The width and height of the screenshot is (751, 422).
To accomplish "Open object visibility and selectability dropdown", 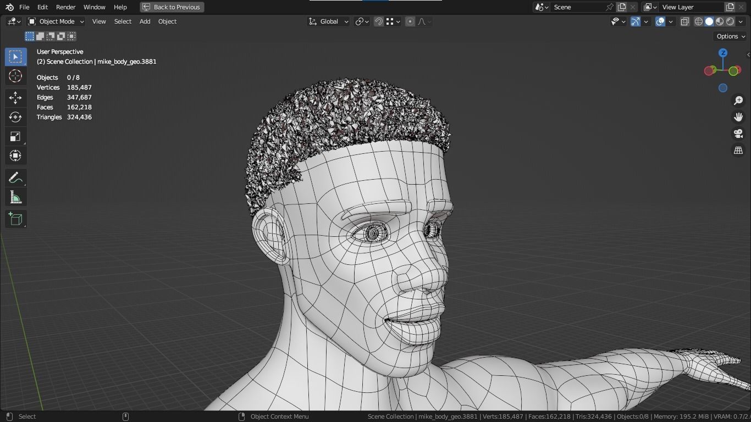I will 619,21.
